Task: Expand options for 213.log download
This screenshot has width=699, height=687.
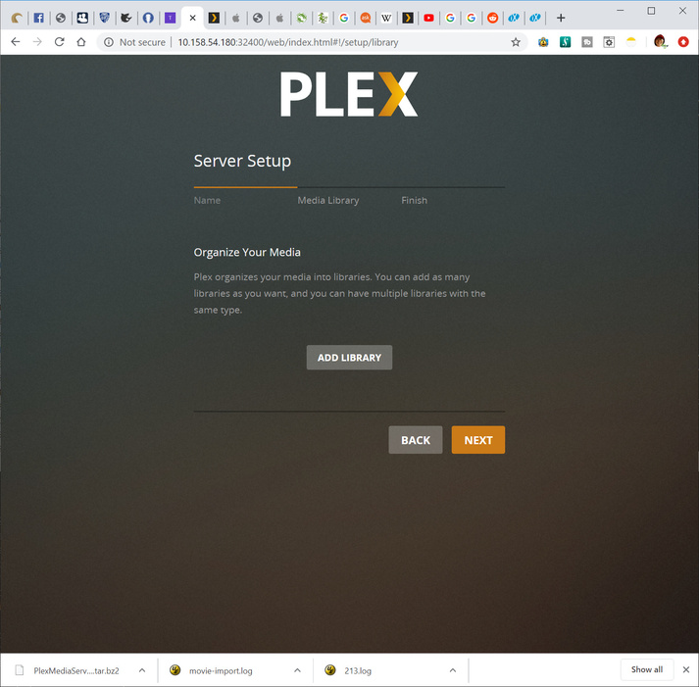Action: (x=453, y=670)
